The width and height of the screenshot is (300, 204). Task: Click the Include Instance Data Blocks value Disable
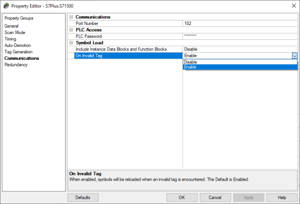tap(240, 49)
